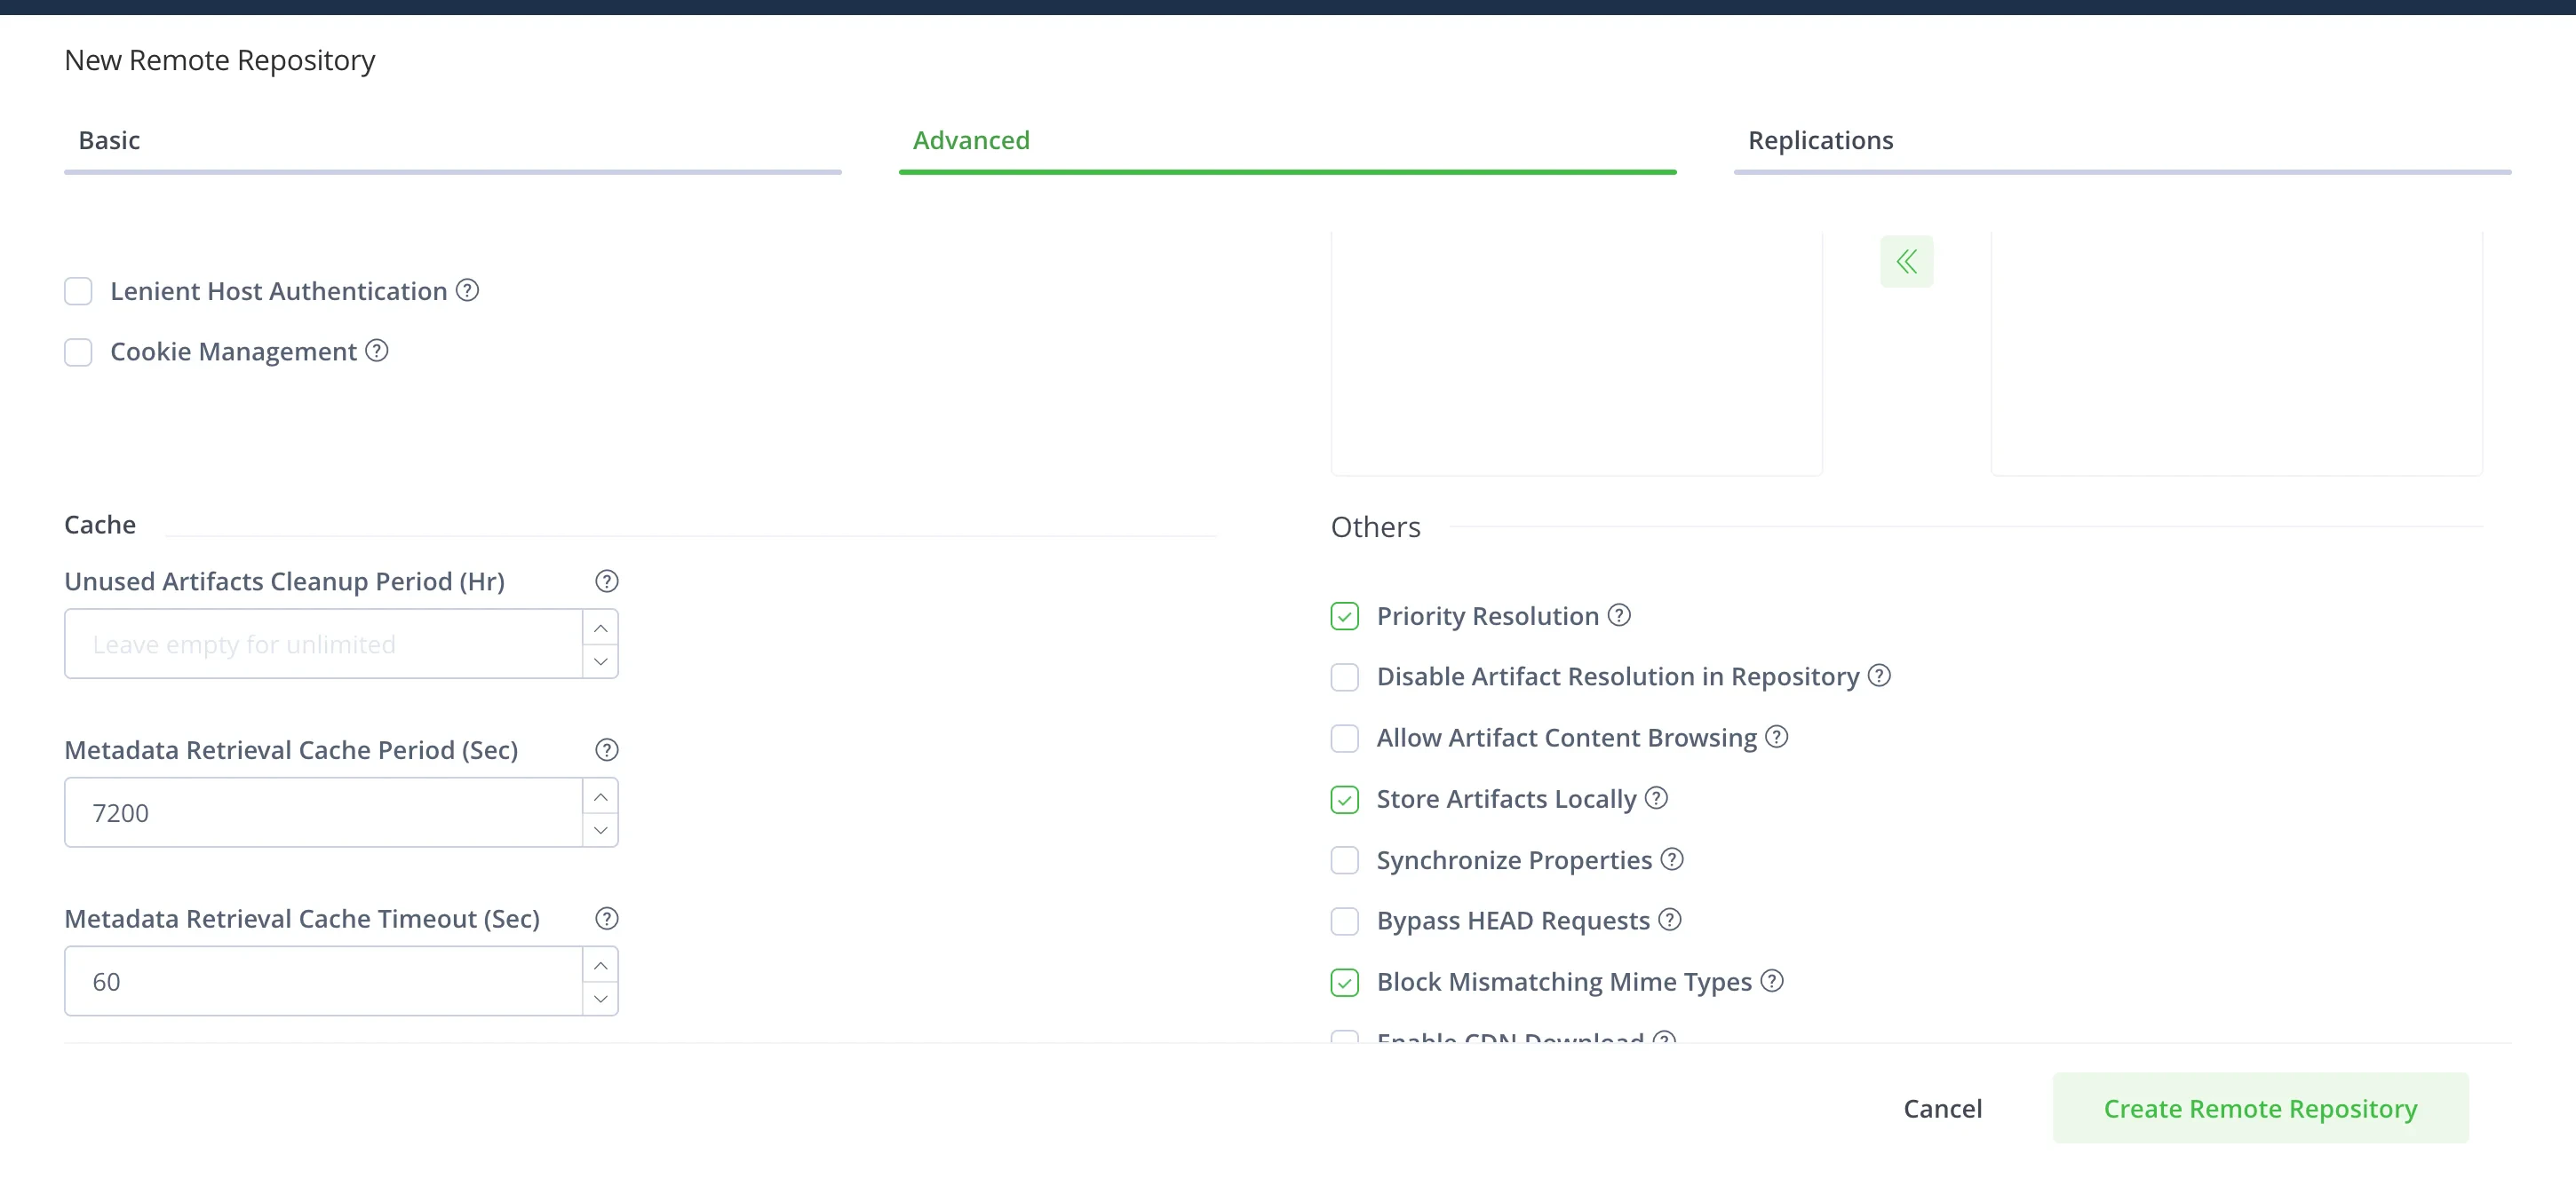Show help for Metadata Retrieval Cache Timeout
Image resolution: width=2576 pixels, height=1202 pixels.
pos(606,918)
